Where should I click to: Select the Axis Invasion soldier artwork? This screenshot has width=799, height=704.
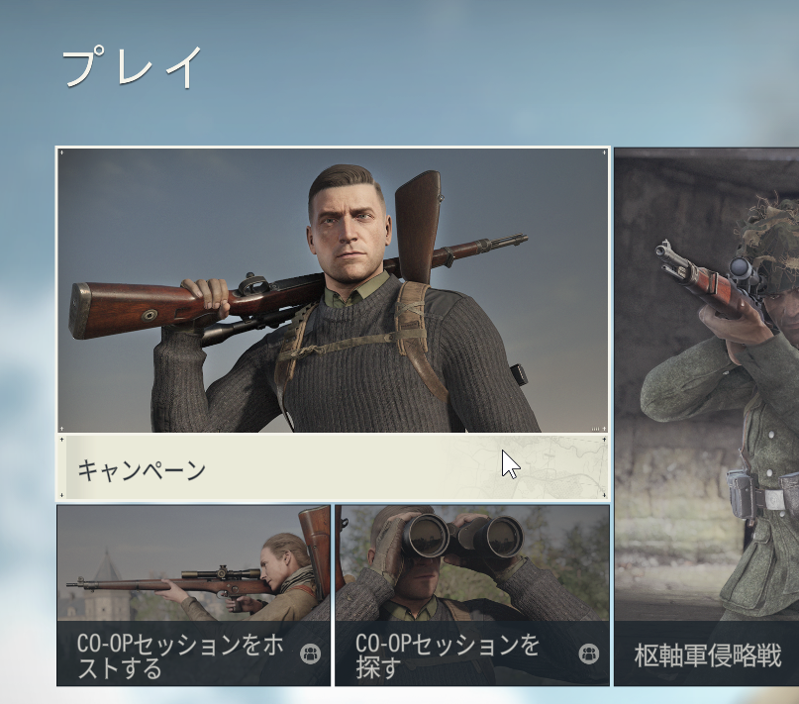[x=707, y=385]
